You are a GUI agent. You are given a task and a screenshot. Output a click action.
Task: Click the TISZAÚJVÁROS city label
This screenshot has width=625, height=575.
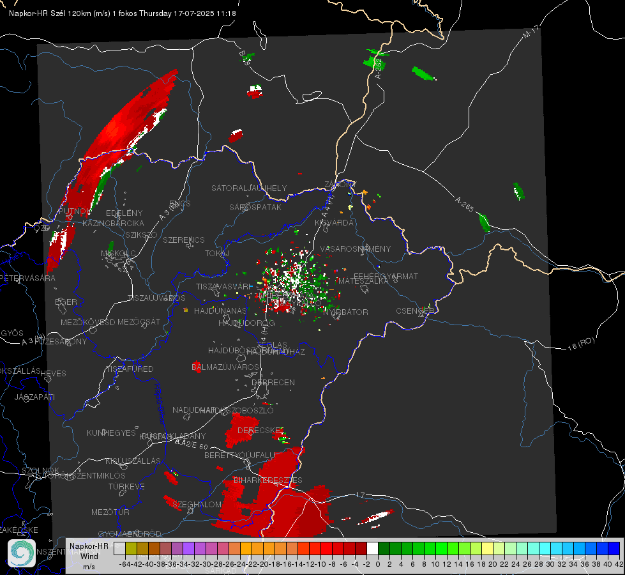pyautogui.click(x=156, y=298)
